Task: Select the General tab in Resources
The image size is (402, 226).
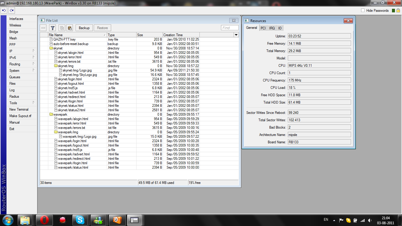Action: [x=252, y=28]
